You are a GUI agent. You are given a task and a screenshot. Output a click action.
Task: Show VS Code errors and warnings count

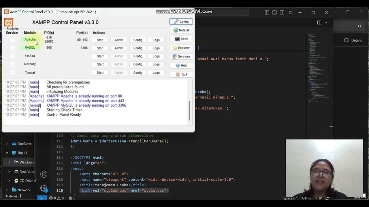[x=56, y=198]
